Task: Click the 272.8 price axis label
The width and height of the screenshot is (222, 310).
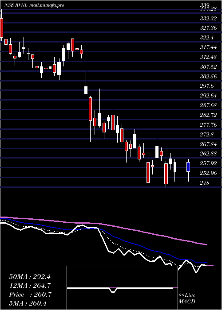Action: tap(207, 135)
